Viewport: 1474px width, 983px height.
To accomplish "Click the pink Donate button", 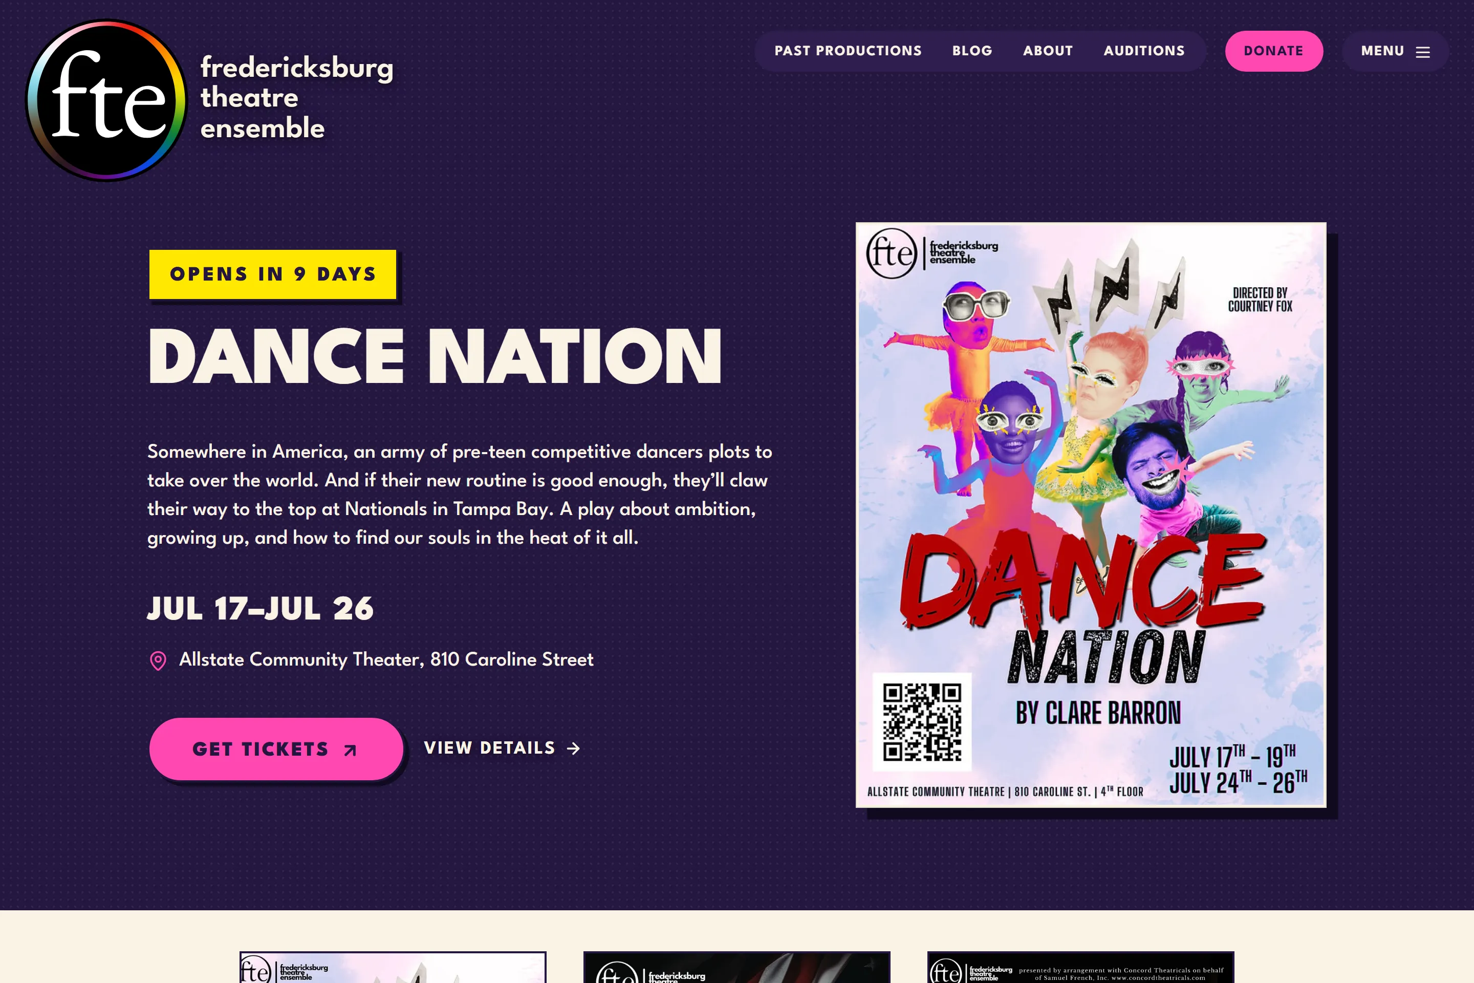I will [x=1273, y=51].
